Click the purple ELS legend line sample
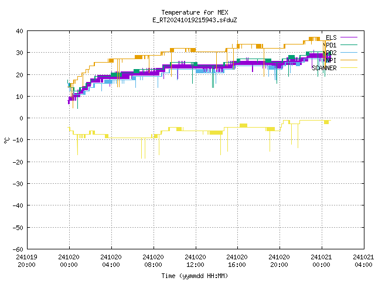The width and height of the screenshot is (375, 281). point(349,37)
